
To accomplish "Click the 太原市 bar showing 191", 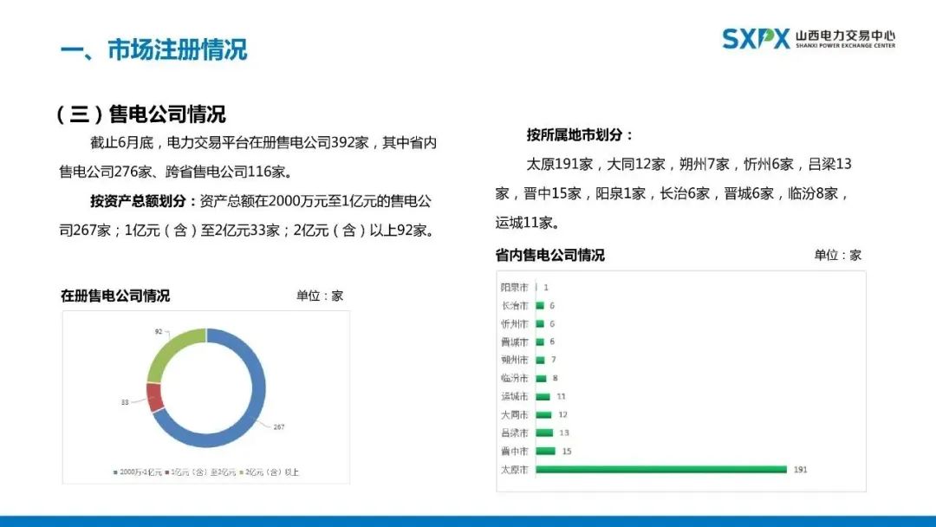I will (x=660, y=469).
